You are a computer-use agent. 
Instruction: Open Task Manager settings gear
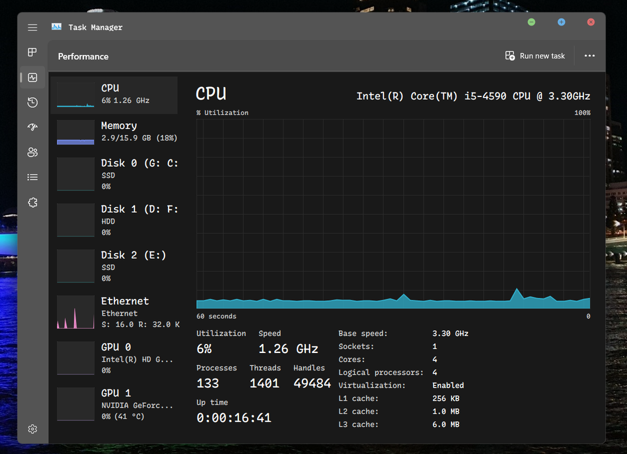(x=32, y=429)
